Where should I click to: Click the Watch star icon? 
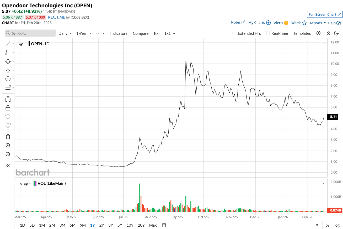pos(304,23)
